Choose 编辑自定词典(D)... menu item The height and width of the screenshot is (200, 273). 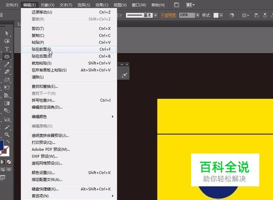(69, 107)
